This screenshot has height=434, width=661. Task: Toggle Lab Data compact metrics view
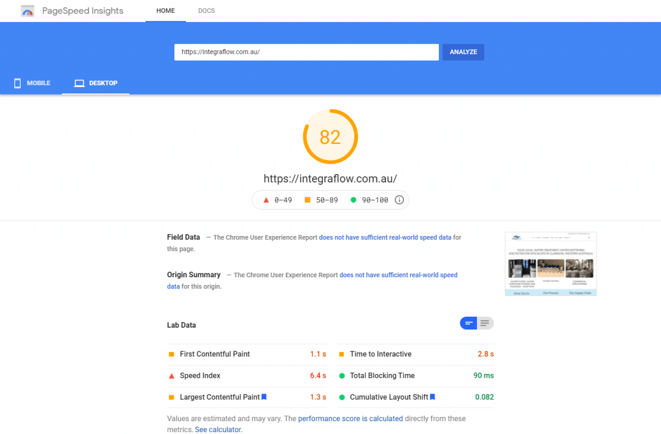469,322
